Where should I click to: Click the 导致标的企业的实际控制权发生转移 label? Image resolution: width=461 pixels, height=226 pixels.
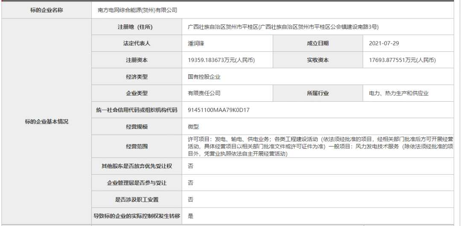pyautogui.click(x=137, y=216)
